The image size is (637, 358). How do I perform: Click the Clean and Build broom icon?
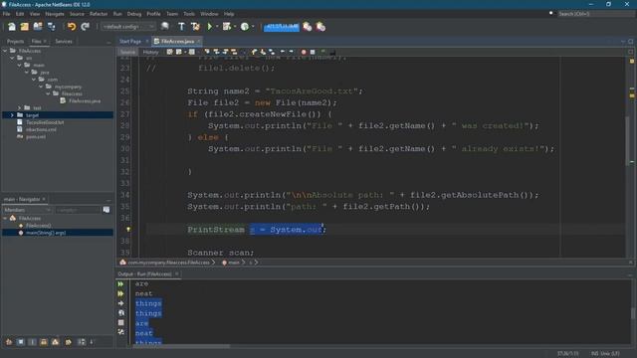[x=195, y=27]
